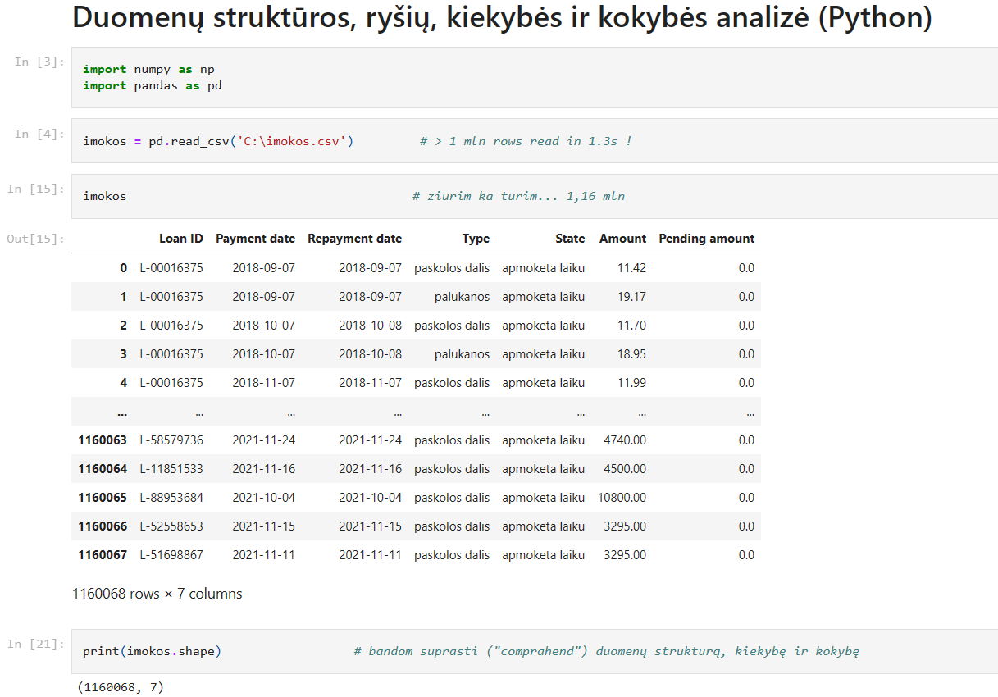Click the Payment date column header
The image size is (998, 697).
(255, 239)
